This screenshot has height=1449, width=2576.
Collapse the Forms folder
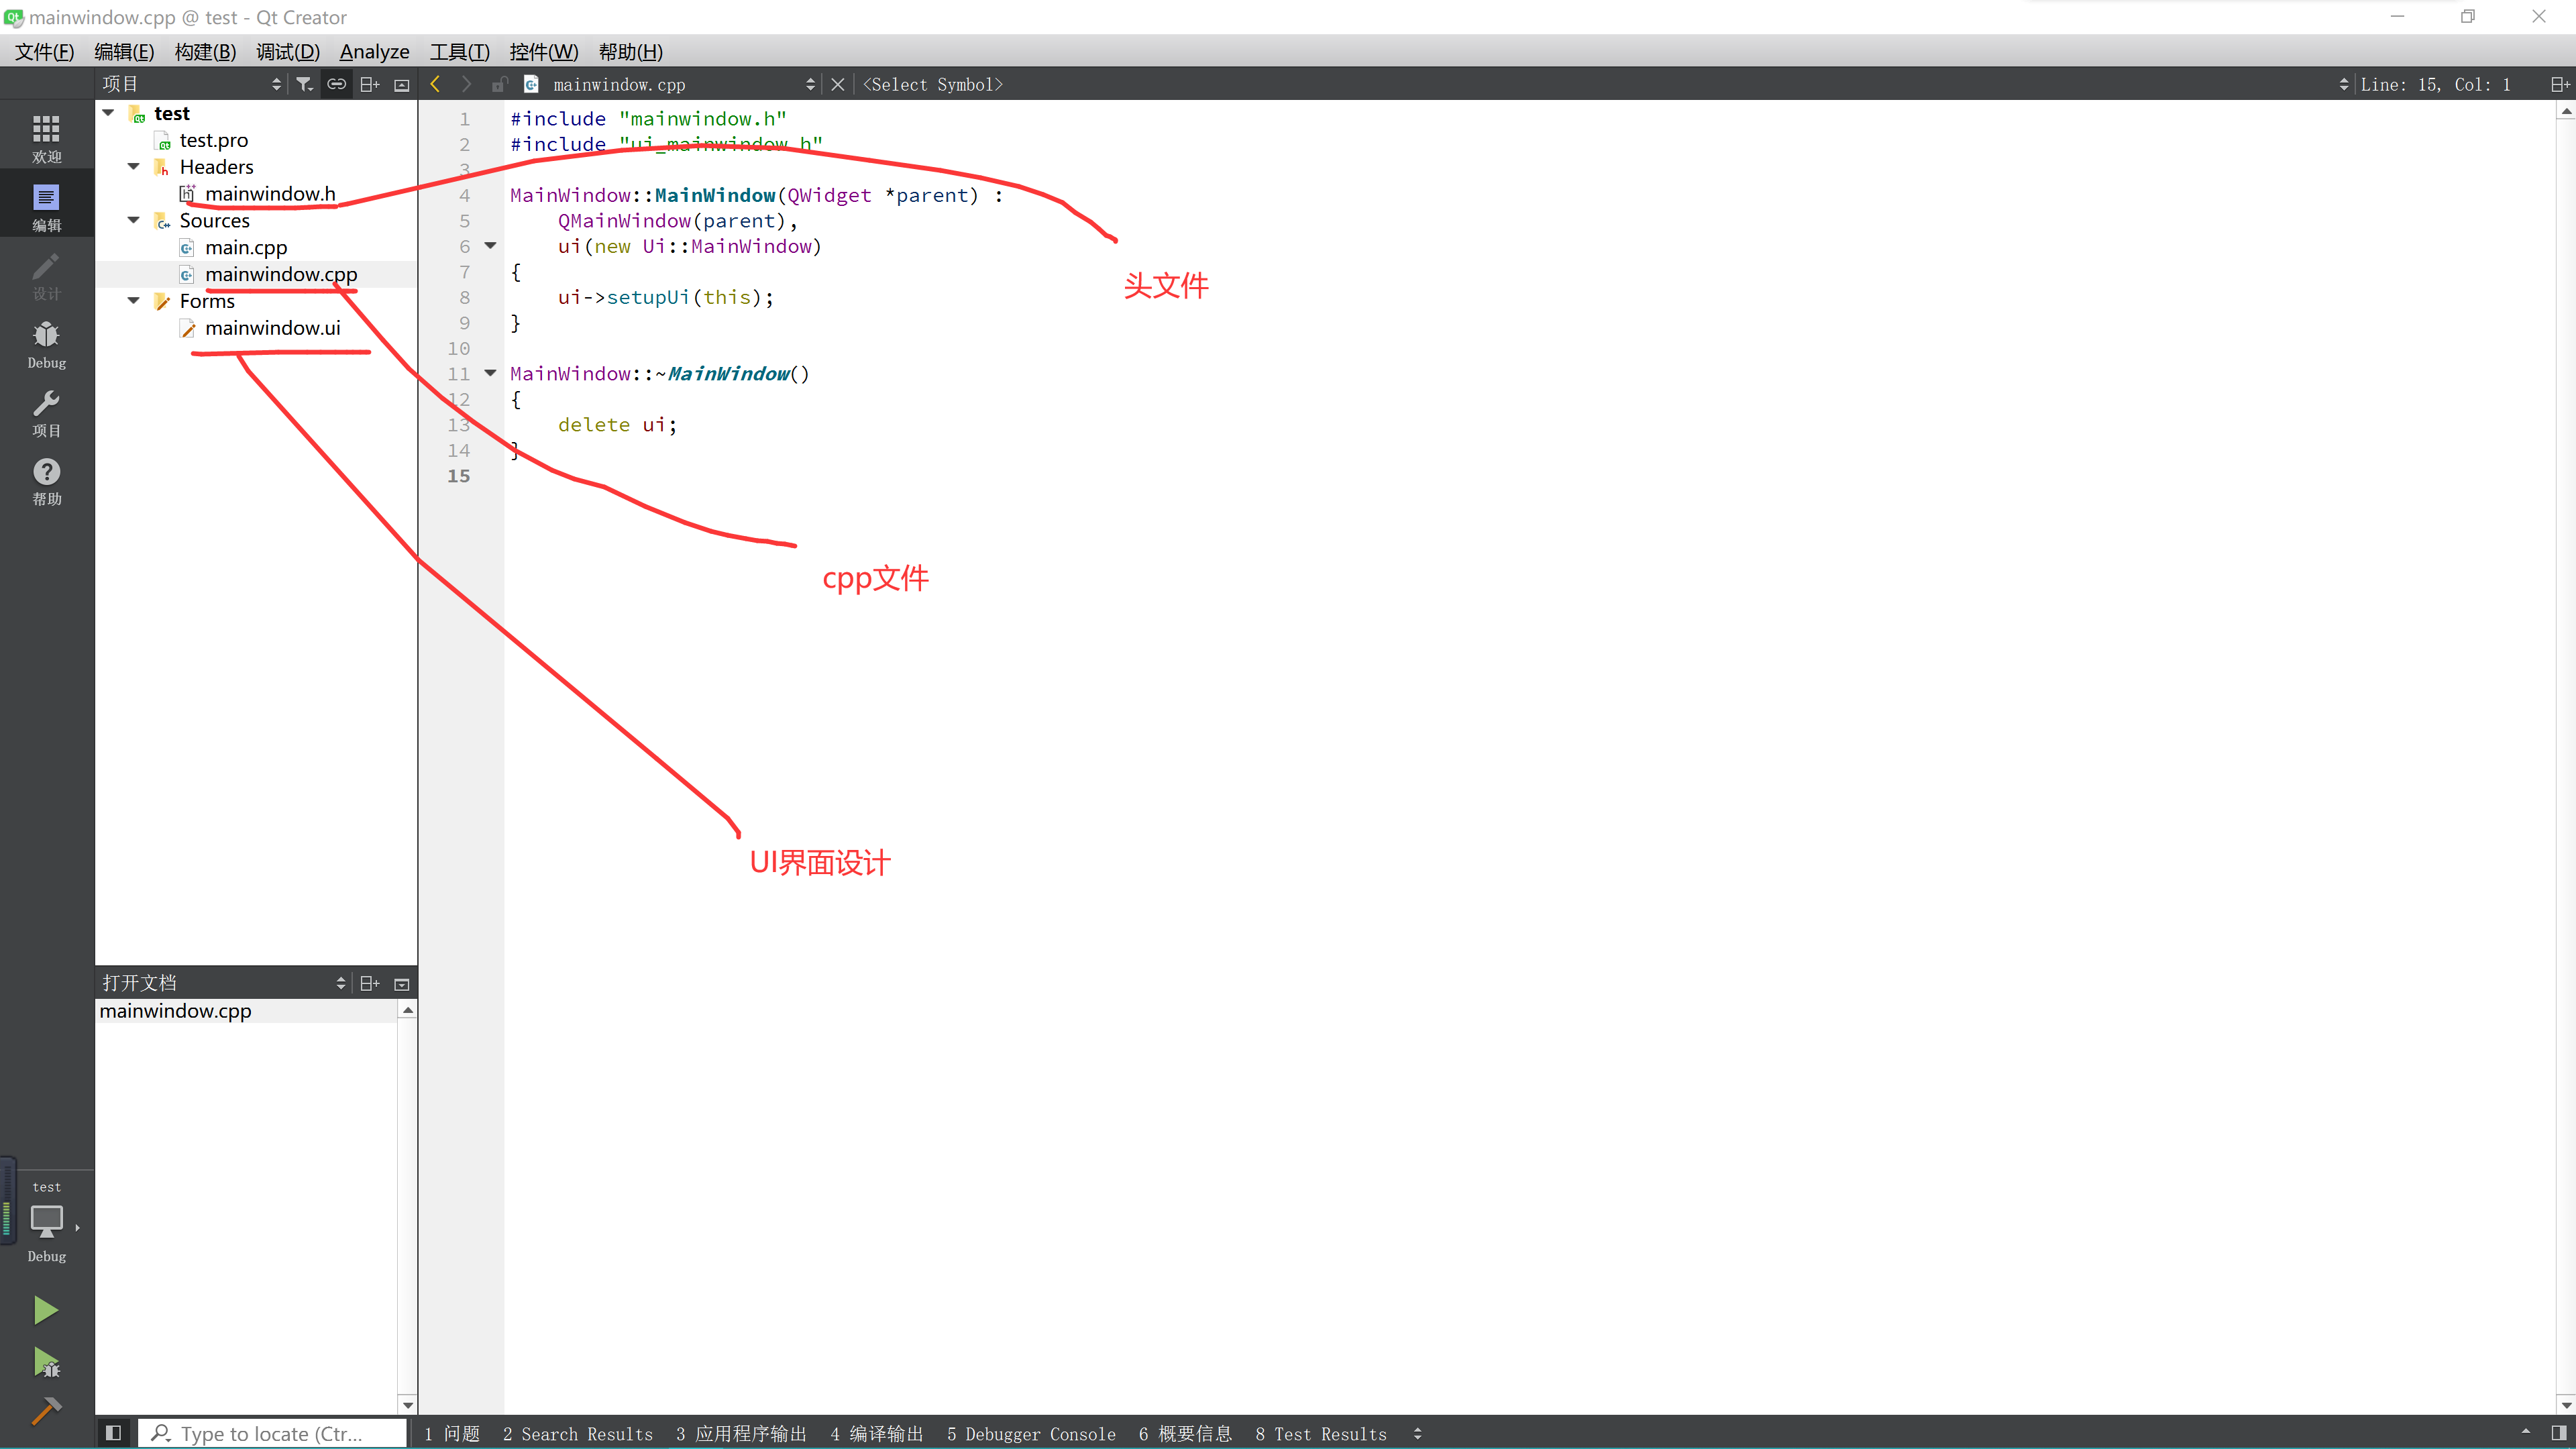[133, 301]
